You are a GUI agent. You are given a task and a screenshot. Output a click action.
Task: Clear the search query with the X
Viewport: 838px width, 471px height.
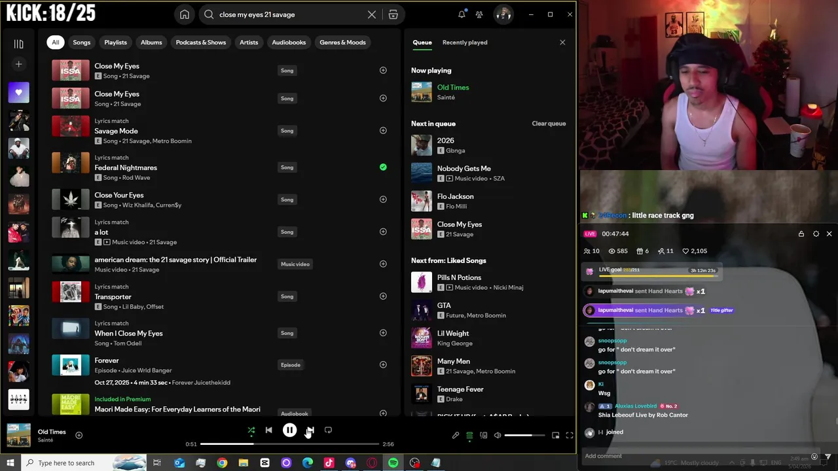point(371,14)
